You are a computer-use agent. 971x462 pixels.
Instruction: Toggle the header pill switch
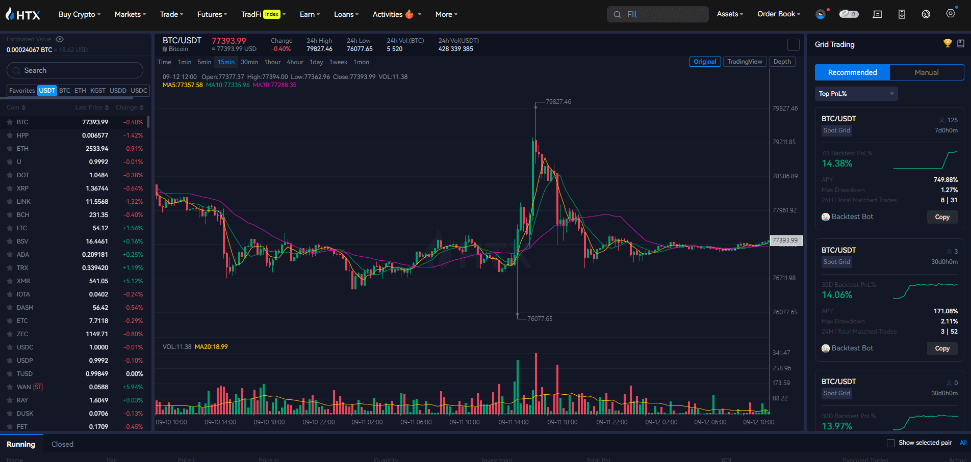coord(849,14)
